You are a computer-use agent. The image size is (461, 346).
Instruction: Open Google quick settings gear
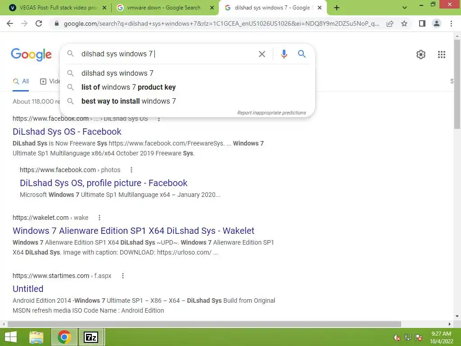pyautogui.click(x=421, y=55)
